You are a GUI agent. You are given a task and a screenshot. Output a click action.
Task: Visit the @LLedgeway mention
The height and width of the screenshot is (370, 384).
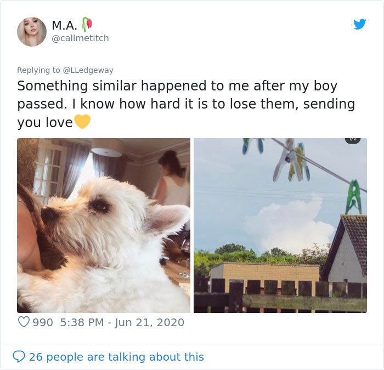click(x=88, y=70)
